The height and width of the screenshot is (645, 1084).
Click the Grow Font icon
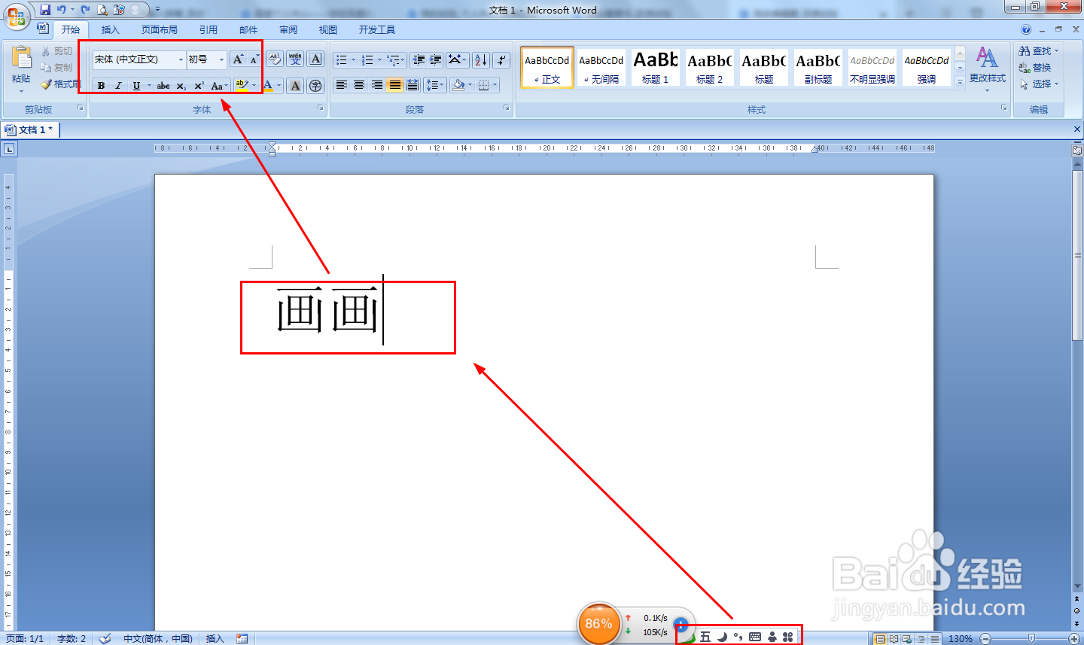pyautogui.click(x=237, y=59)
